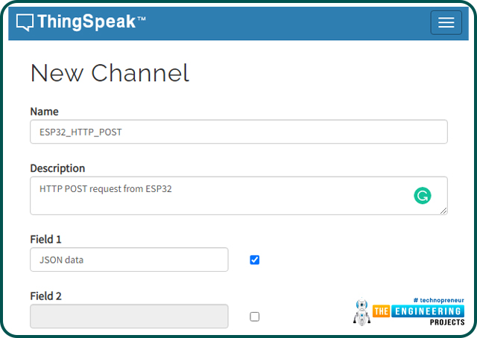477x338 pixels.
Task: Click the Field 1 label
Action: click(x=45, y=239)
